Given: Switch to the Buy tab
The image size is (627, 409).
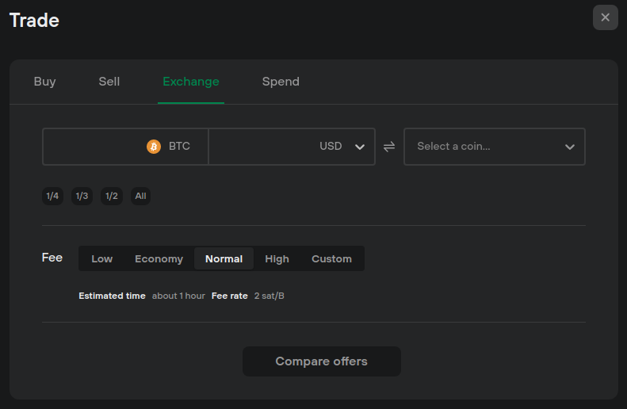Looking at the screenshot, I should [44, 82].
